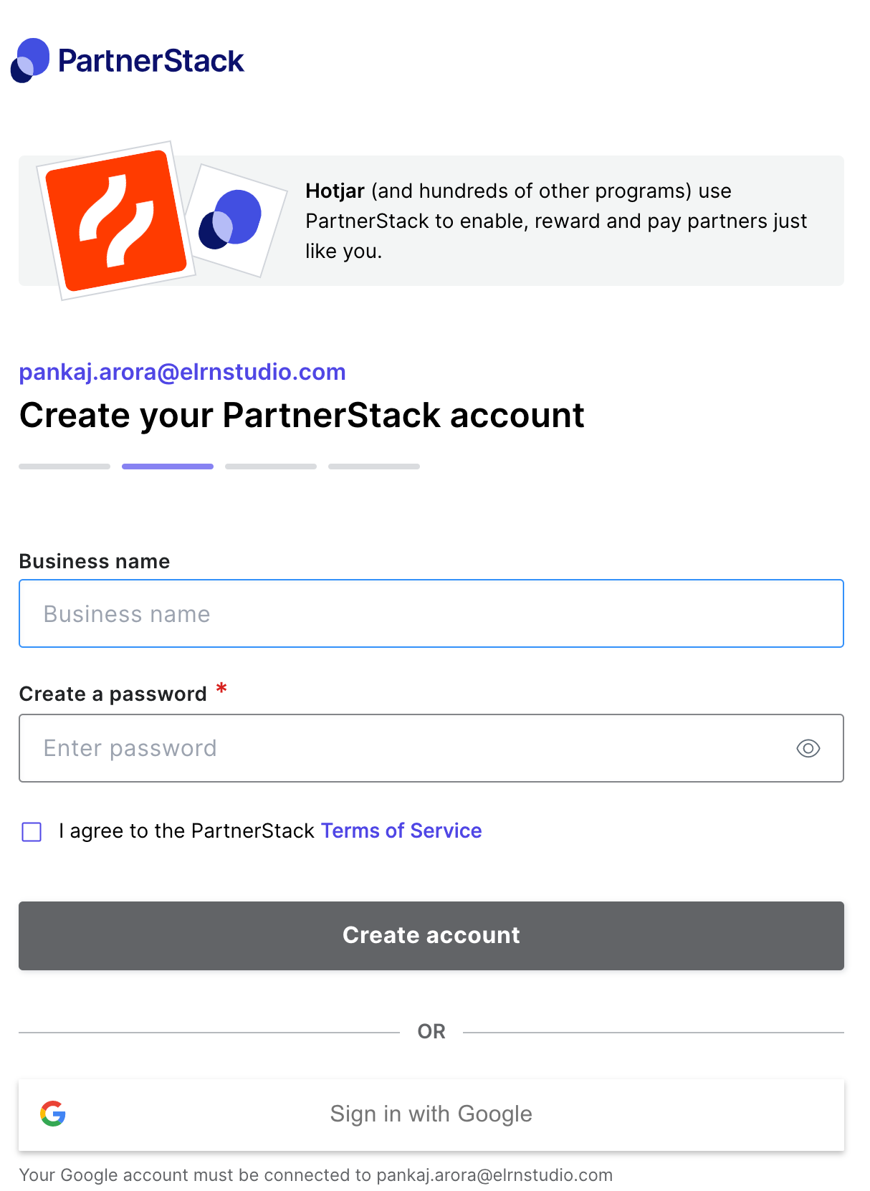Click the Create a password label
Screen dimensions: 870x1191
coord(113,694)
